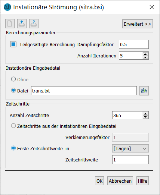Select the Datei radio button
This screenshot has height=195, width=160.
[x=13, y=90]
